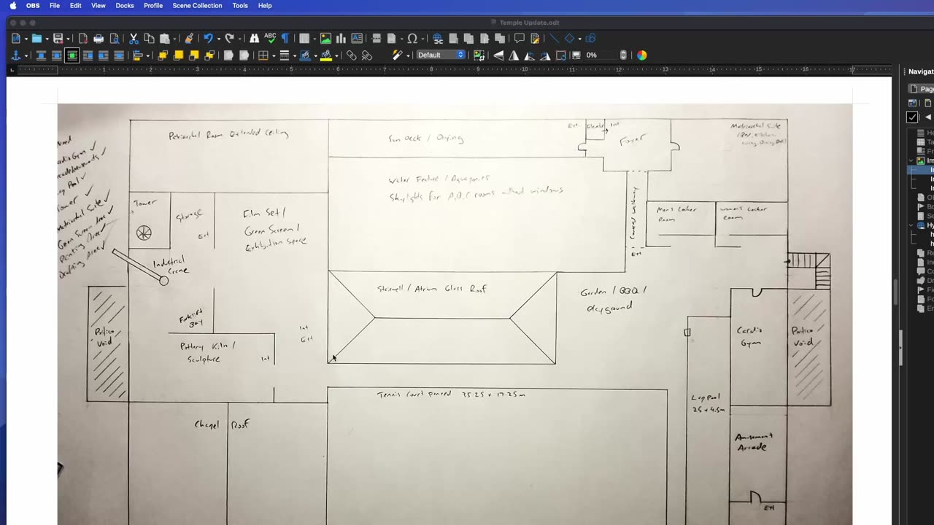934x525 pixels.
Task: Open the Default image mode dropdown
Action: [x=441, y=55]
